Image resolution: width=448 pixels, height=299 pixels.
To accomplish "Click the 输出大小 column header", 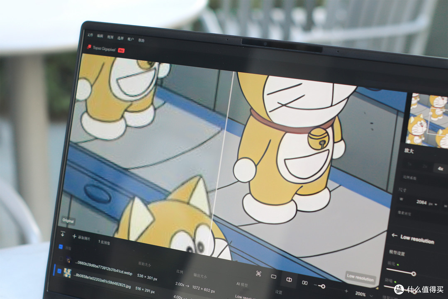I will coord(200,276).
